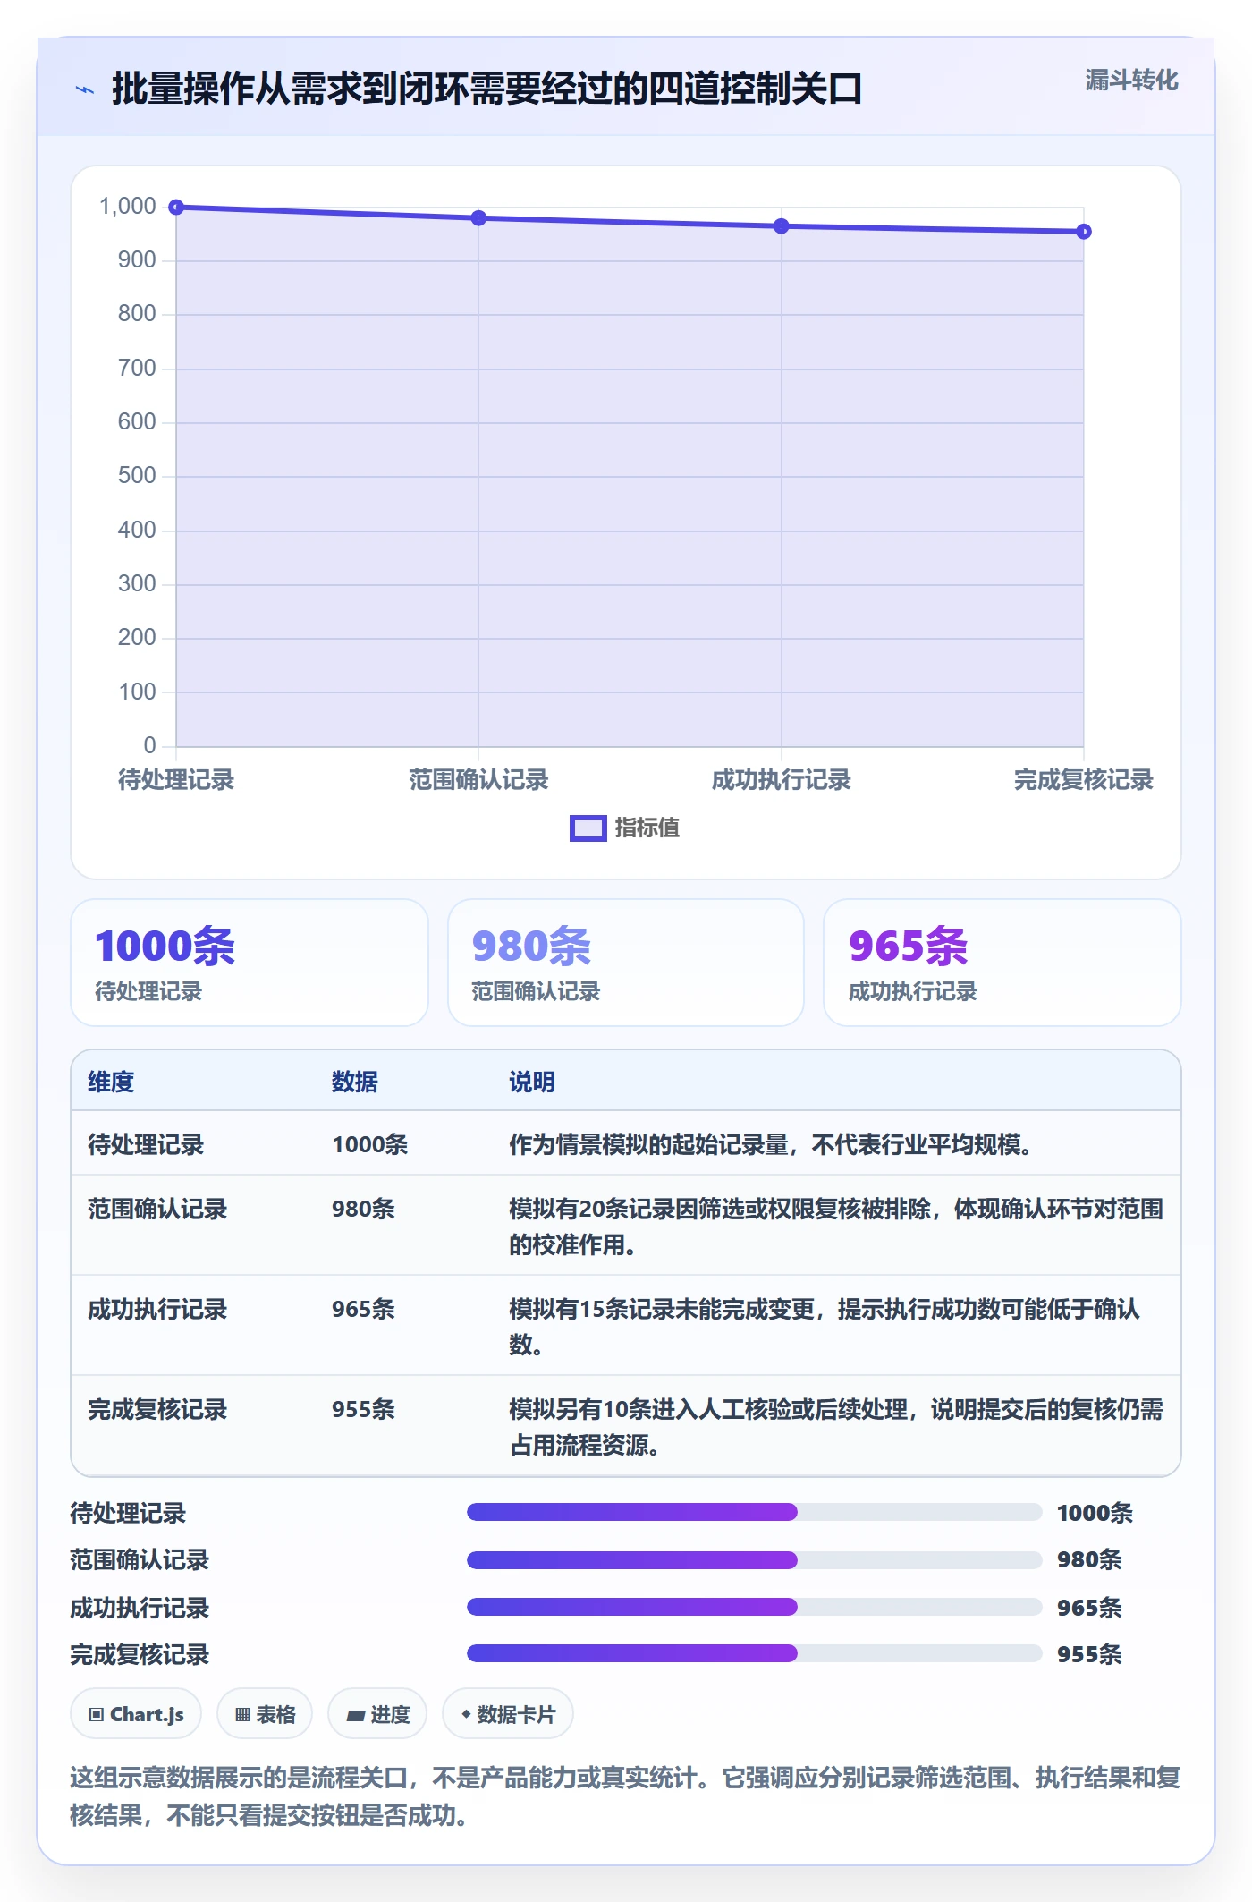The image size is (1252, 1902).
Task: Click the 说明 table column header
Action: coord(532,1082)
